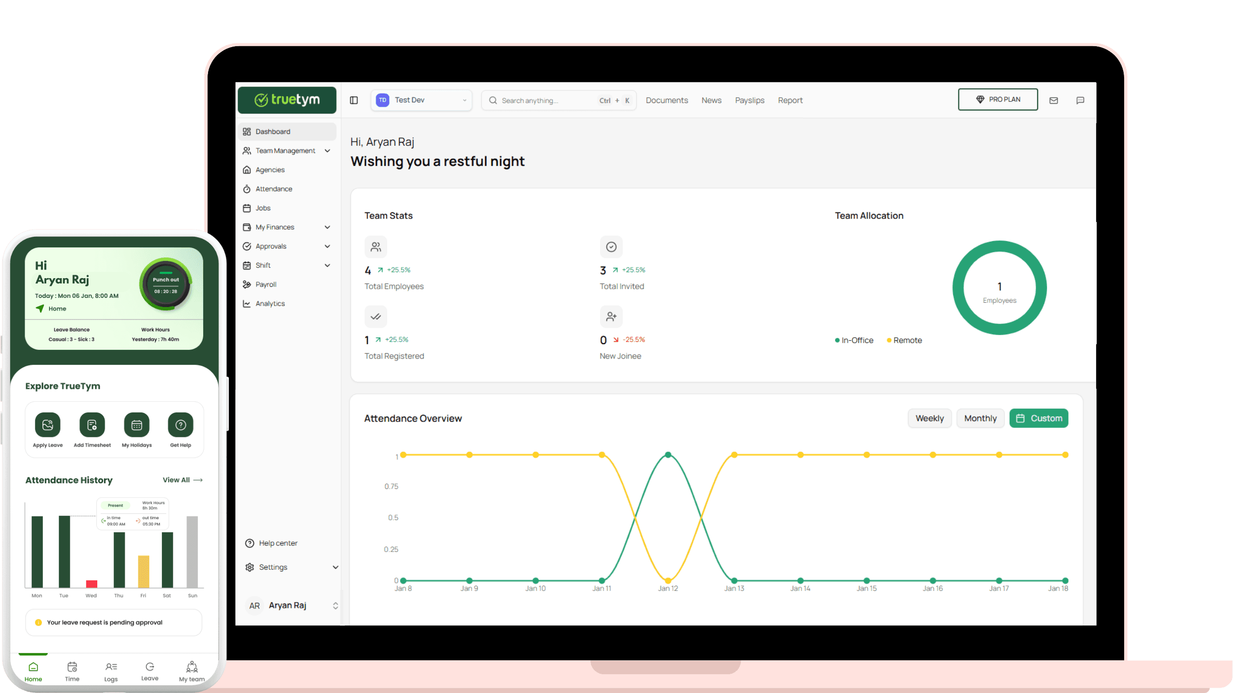Open the Agencies section
Viewport: 1233px width, 693px height.
click(269, 169)
